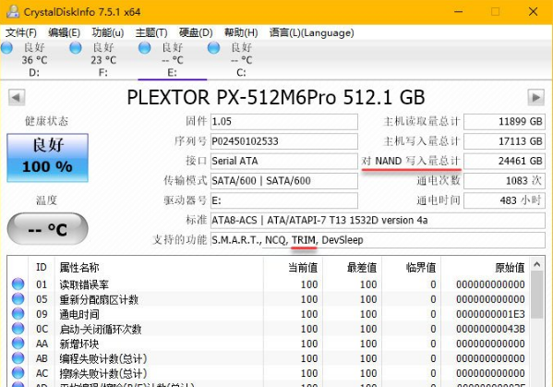
Task: Click host writes total 17113 GB
Action: point(504,141)
